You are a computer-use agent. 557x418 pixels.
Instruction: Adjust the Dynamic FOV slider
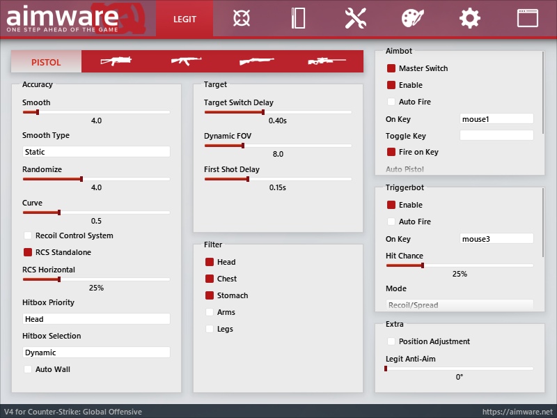tap(243, 146)
